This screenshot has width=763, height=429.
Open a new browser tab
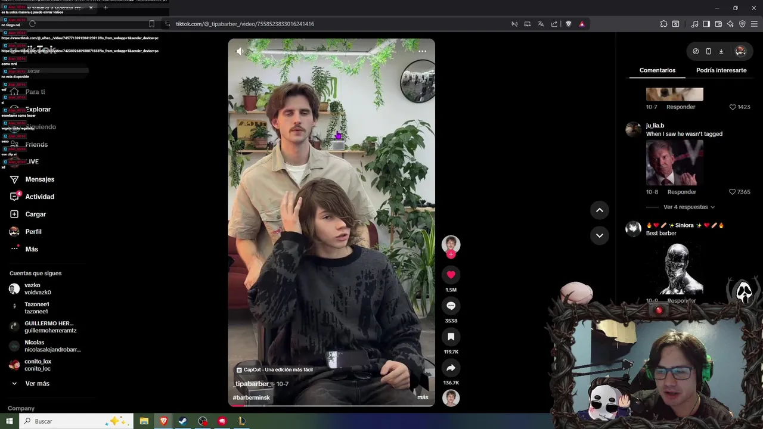[x=106, y=8]
